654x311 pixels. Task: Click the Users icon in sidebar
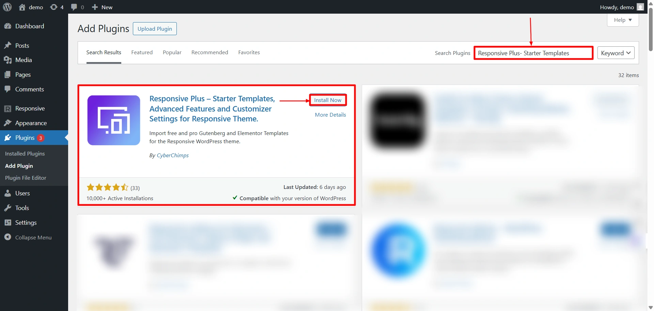pos(7,193)
